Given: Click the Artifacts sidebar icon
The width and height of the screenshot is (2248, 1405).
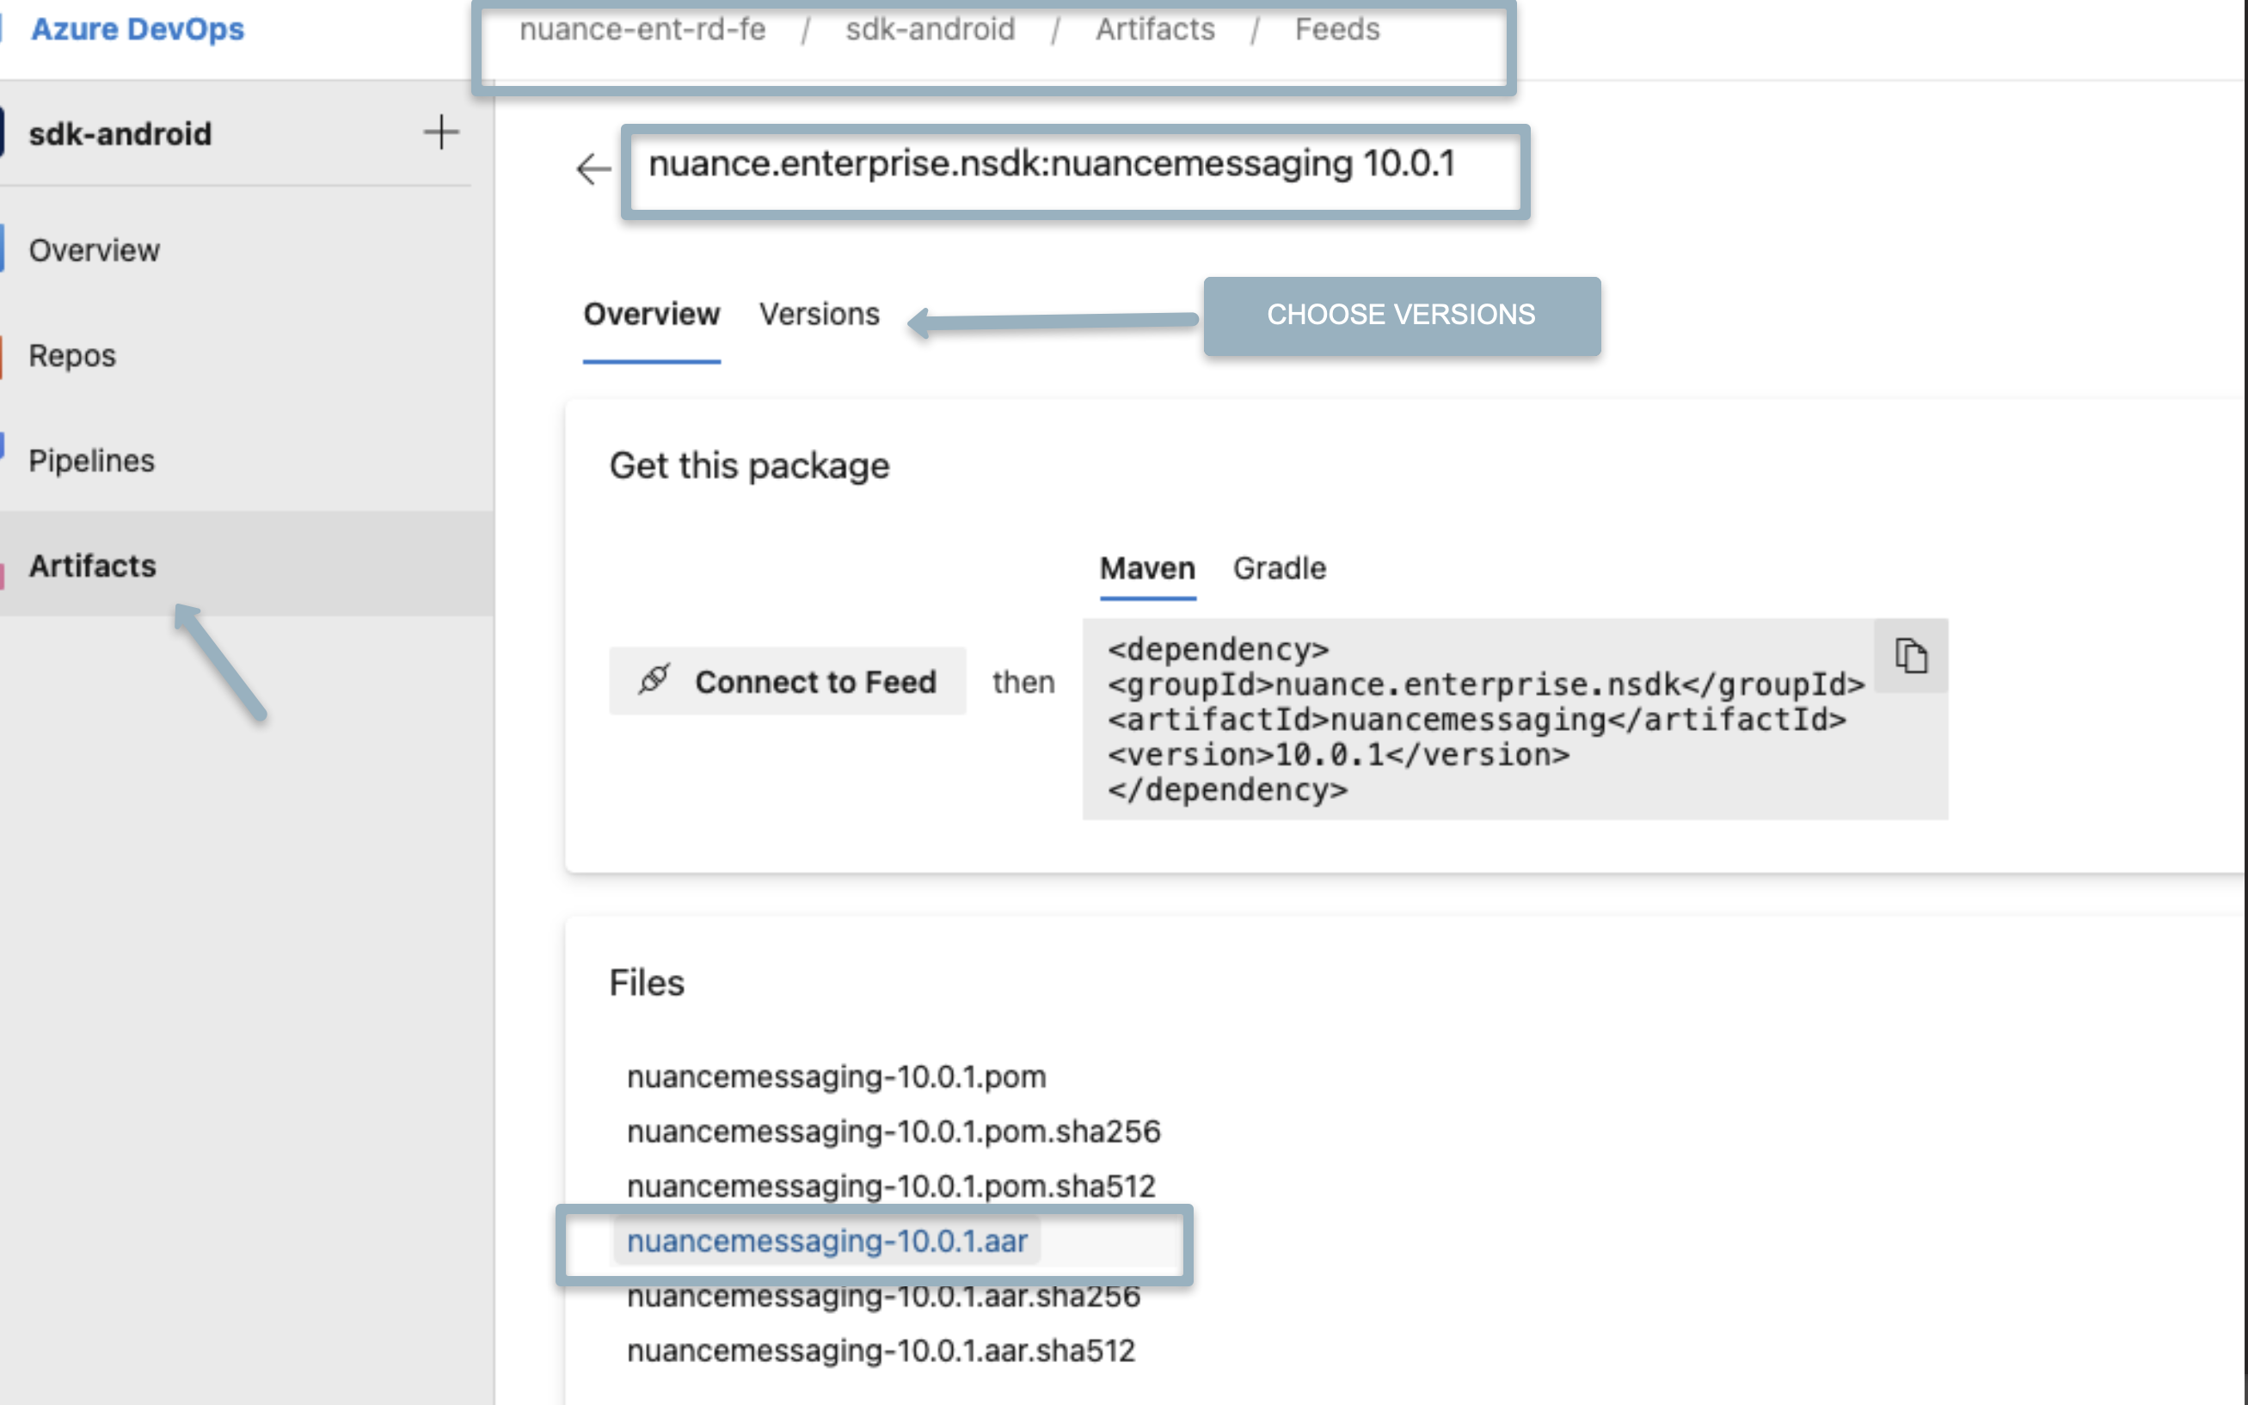Looking at the screenshot, I should point(92,565).
